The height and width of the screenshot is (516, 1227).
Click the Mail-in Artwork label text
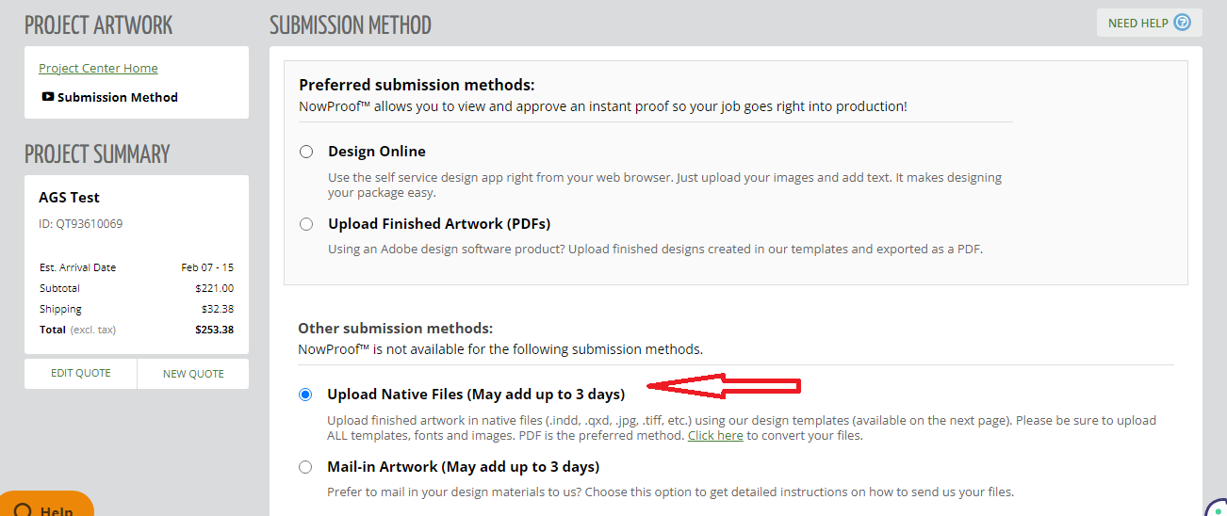pyautogui.click(x=464, y=466)
